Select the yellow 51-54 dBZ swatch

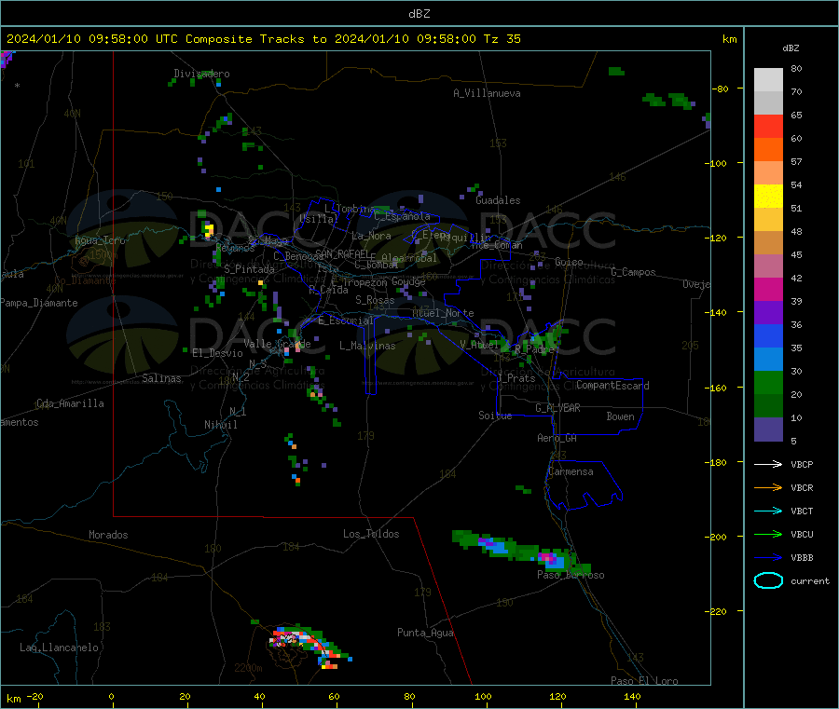click(x=768, y=197)
